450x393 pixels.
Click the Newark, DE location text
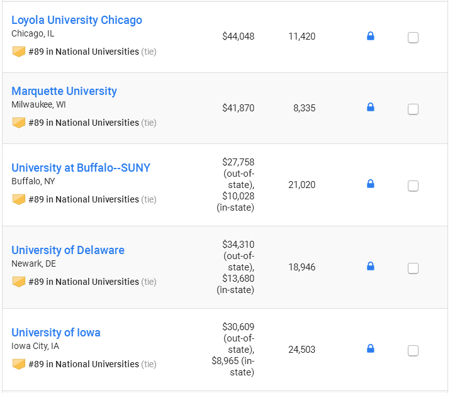[x=33, y=263]
